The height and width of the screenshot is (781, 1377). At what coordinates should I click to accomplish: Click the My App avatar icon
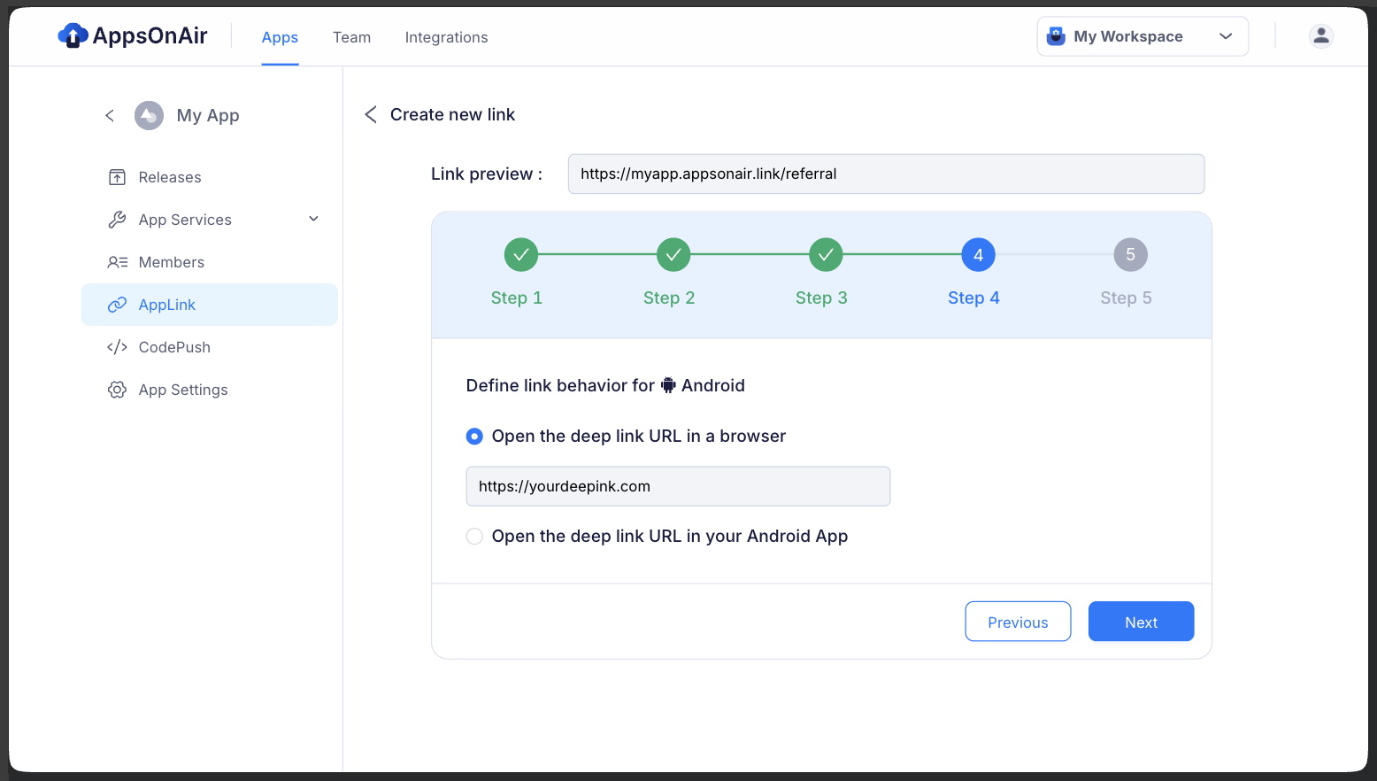click(149, 115)
